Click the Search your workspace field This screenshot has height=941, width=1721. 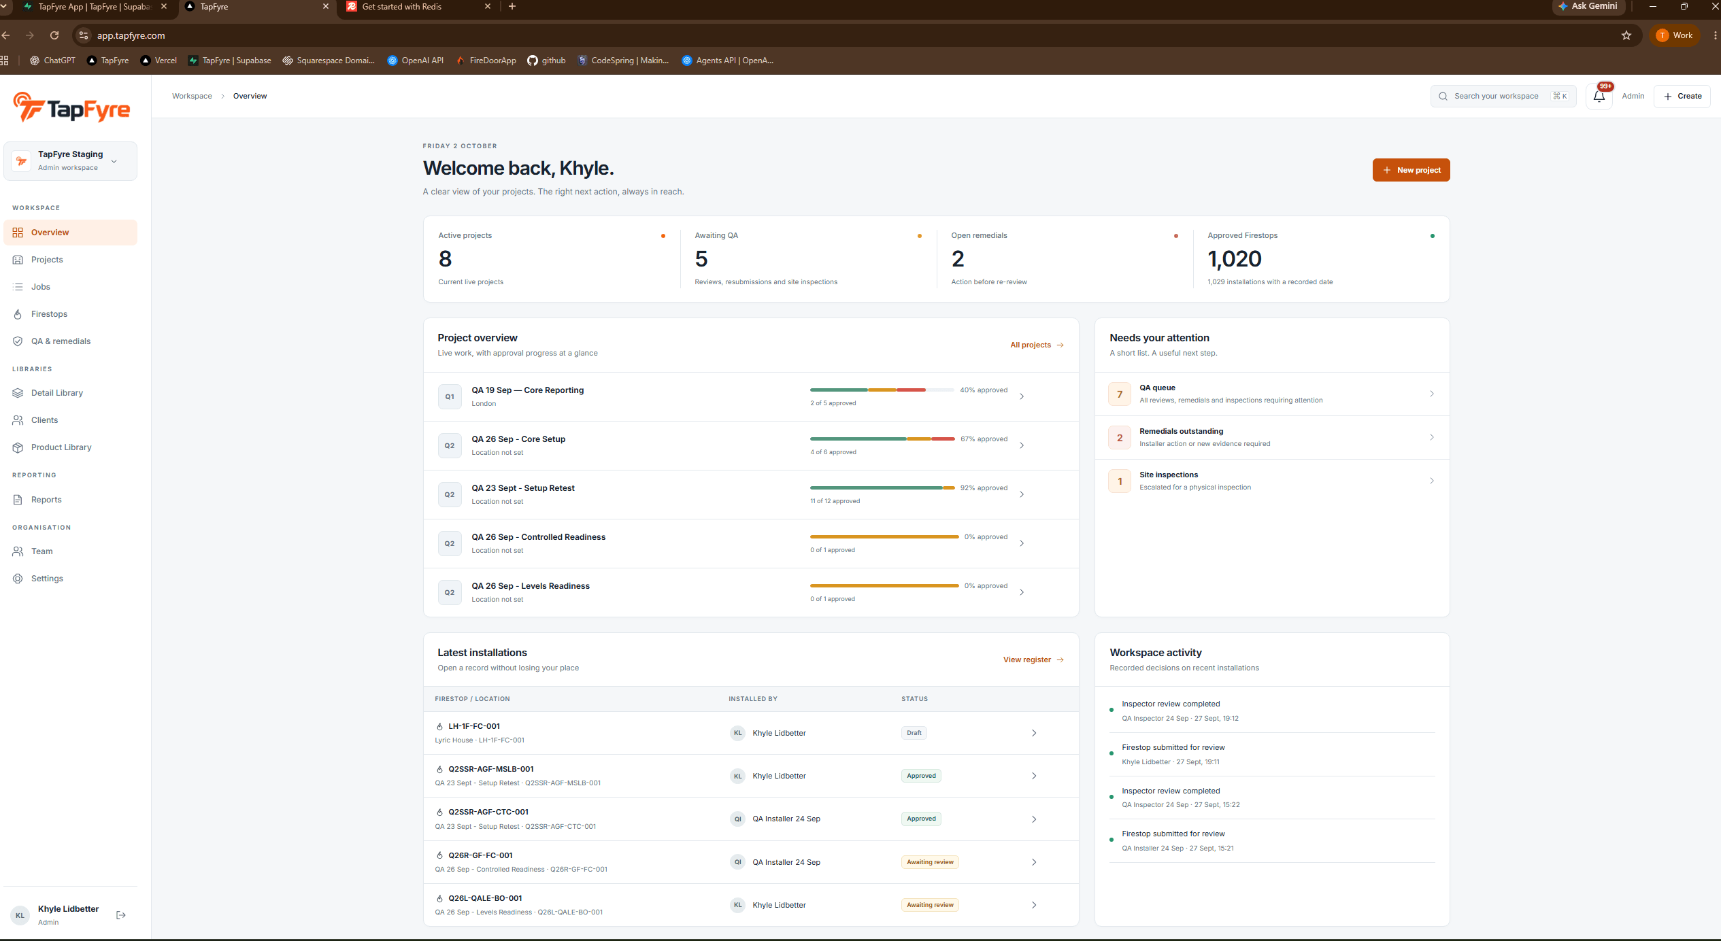[x=1503, y=97]
